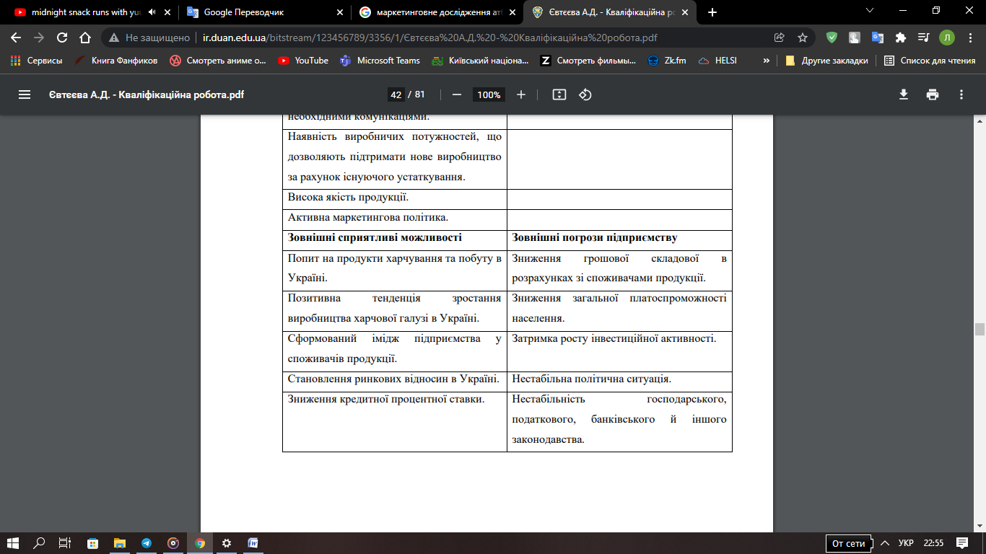The height and width of the screenshot is (554, 986).
Task: Open the Другие закладки folder
Action: click(x=827, y=61)
